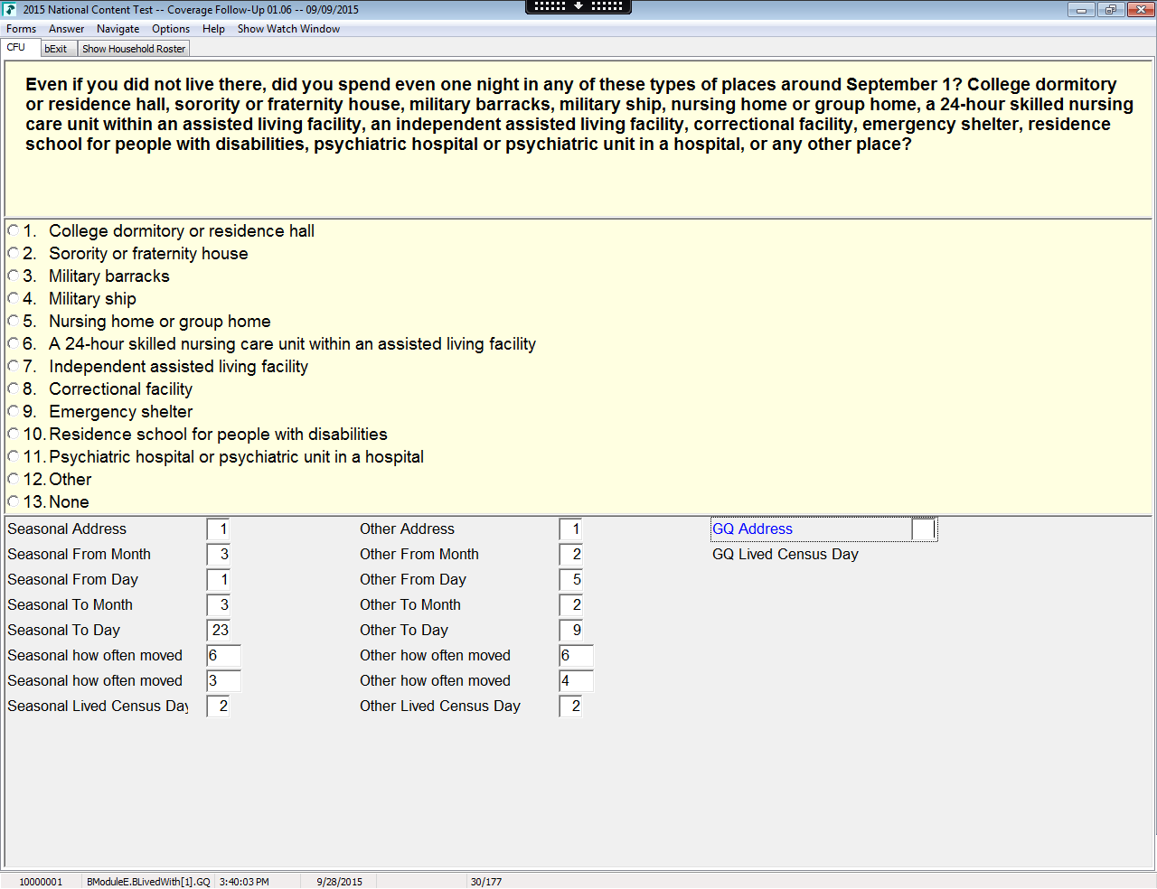Open the Navigate menu

118,29
